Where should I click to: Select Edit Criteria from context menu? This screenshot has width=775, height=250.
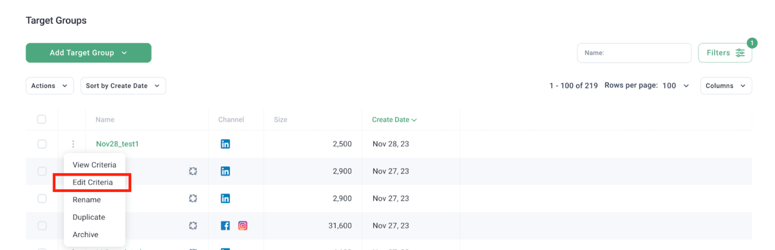click(92, 182)
